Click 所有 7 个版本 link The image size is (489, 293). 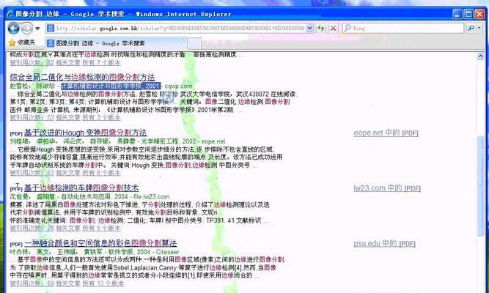[x=101, y=63]
